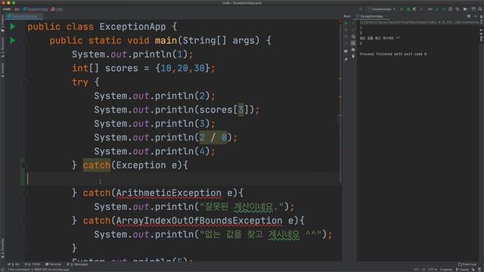This screenshot has height=272, width=484.
Task: Click the code breadcrumb in navigation bar
Action: [7, 9]
